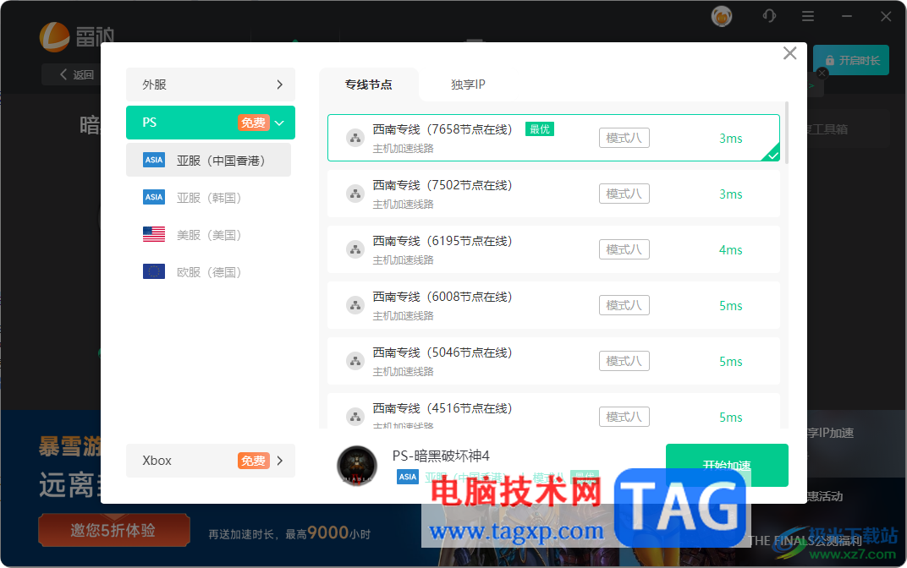Click 邀您5折体验 banner button
Viewport: 907px width, 568px height.
(x=114, y=530)
